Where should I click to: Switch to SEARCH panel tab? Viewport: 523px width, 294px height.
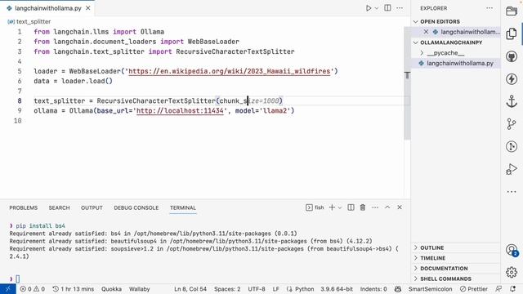(x=59, y=207)
